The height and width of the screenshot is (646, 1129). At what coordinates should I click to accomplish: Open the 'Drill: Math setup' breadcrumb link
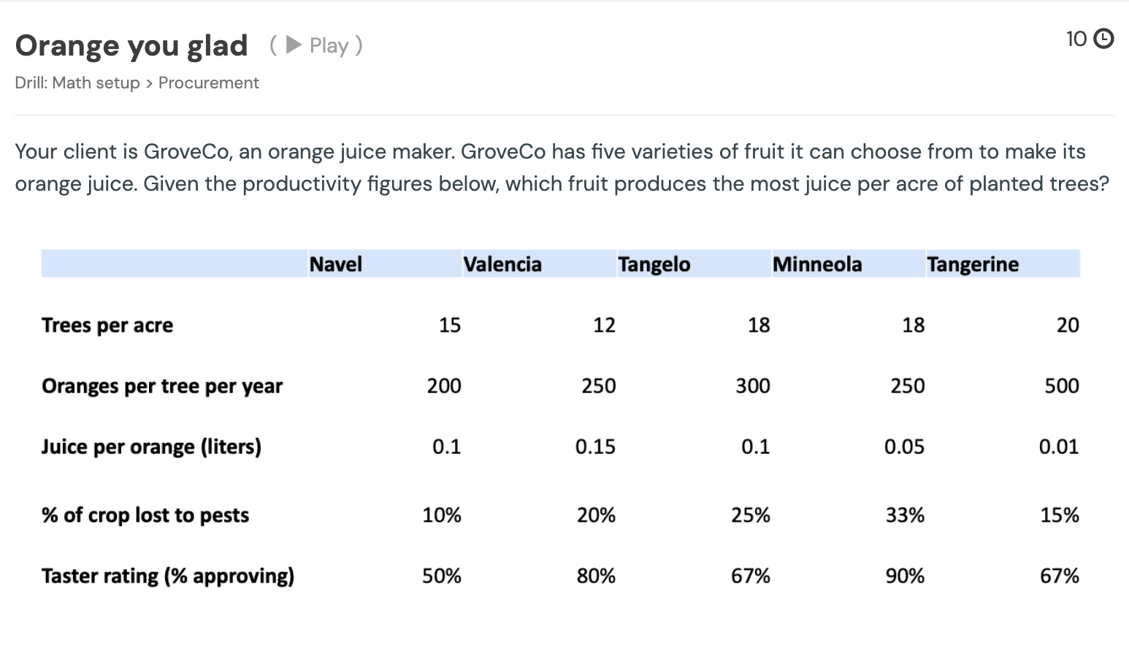(77, 83)
